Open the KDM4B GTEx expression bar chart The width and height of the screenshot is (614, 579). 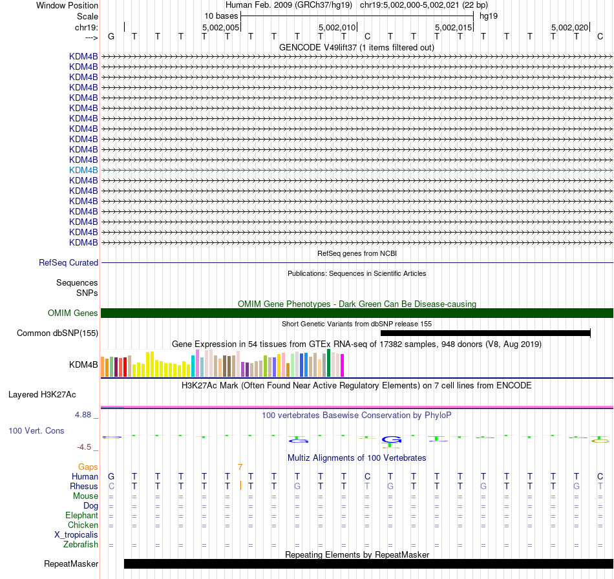[222, 363]
